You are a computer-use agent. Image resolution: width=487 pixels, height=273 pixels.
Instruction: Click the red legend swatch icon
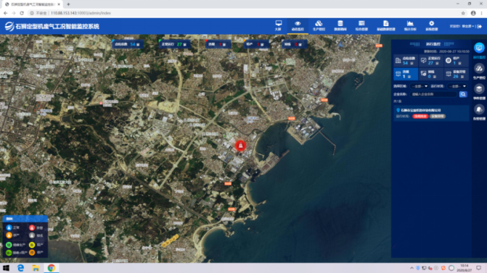[32, 228]
